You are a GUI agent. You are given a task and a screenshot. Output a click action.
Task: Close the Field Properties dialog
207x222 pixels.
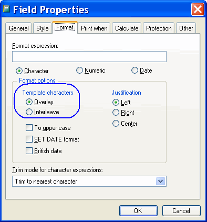click(198, 9)
